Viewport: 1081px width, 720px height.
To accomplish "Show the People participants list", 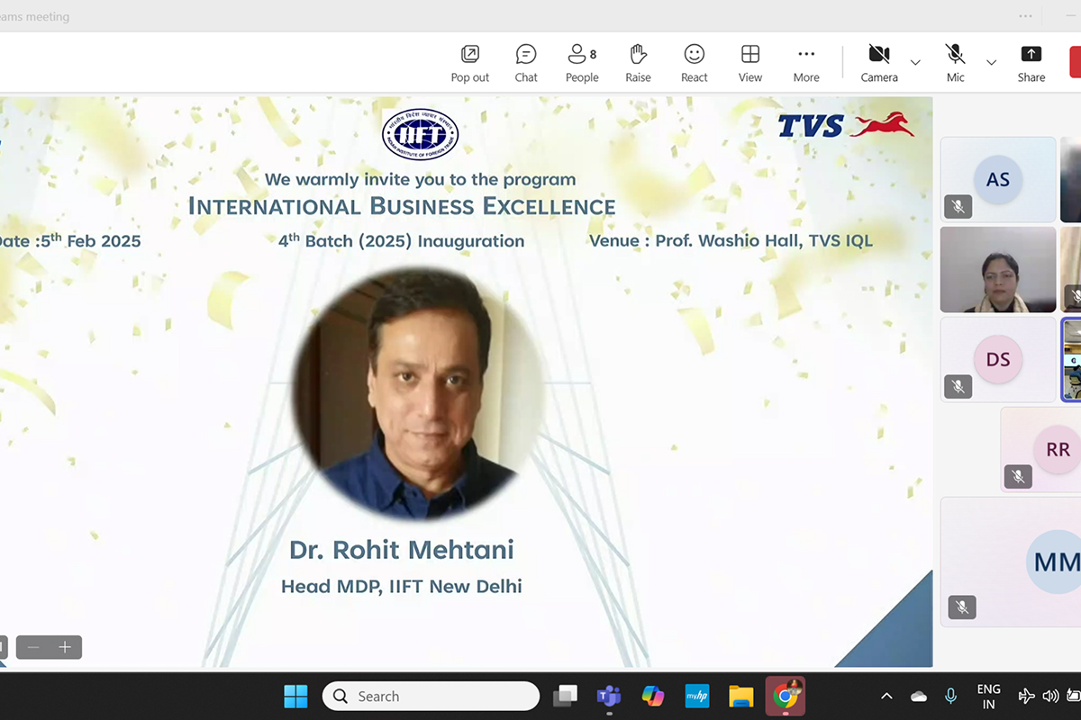I will [x=582, y=63].
